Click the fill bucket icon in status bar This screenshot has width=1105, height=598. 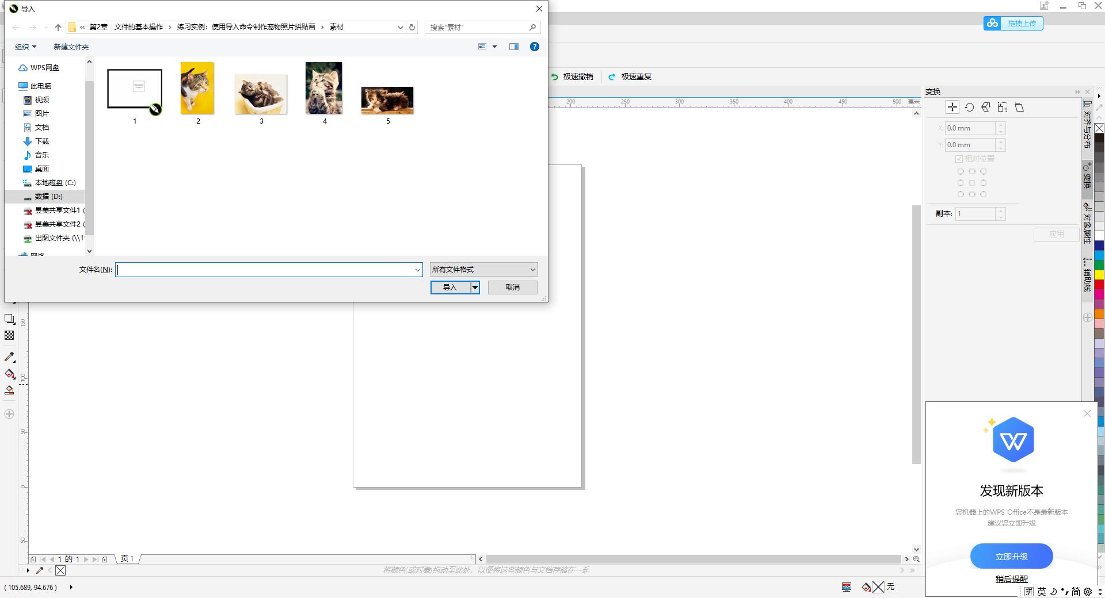[866, 587]
